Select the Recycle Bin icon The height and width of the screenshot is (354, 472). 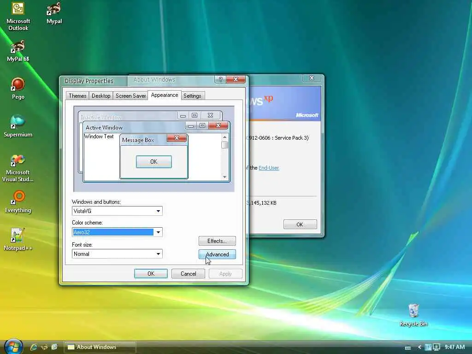(413, 315)
